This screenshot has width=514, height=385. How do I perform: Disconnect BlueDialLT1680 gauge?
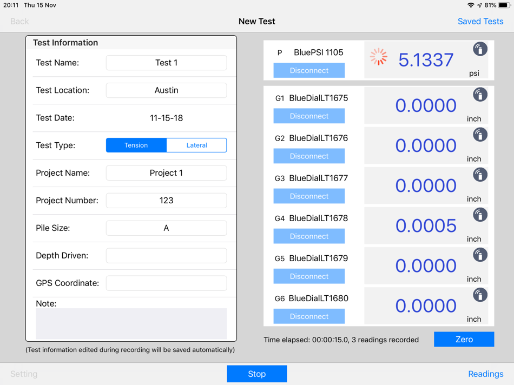coord(309,316)
